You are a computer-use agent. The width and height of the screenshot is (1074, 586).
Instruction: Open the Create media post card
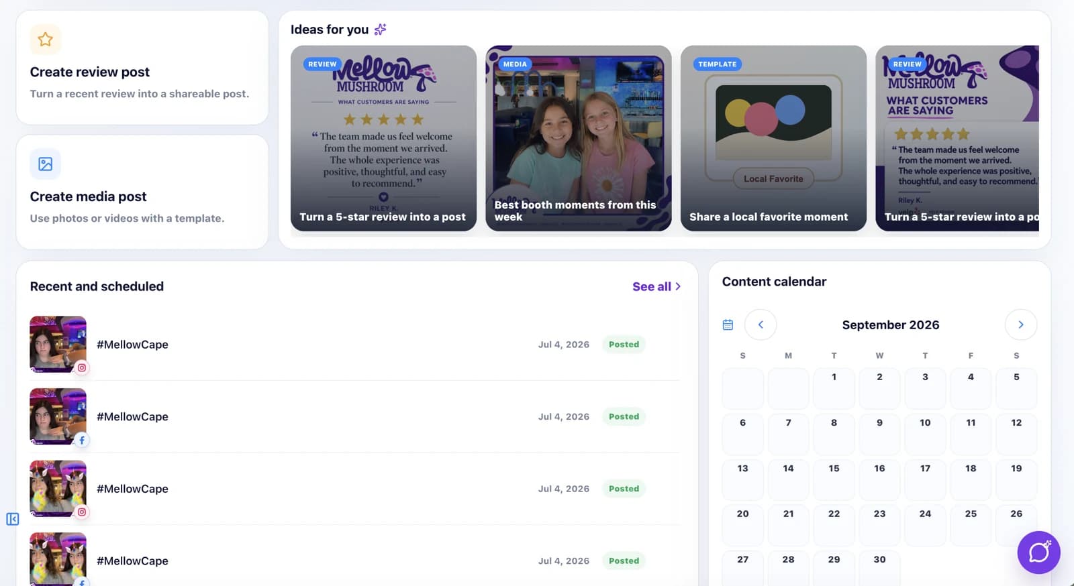coord(142,192)
